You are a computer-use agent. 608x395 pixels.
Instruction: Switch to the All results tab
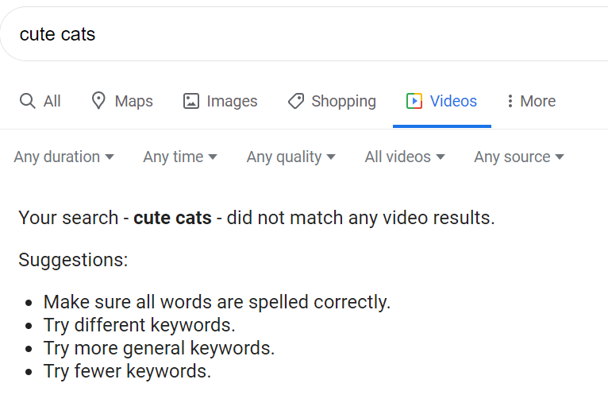point(52,101)
